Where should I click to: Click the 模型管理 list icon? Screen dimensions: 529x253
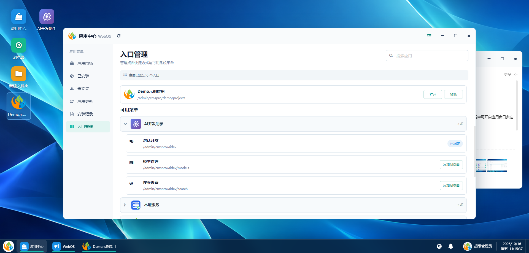click(131, 162)
